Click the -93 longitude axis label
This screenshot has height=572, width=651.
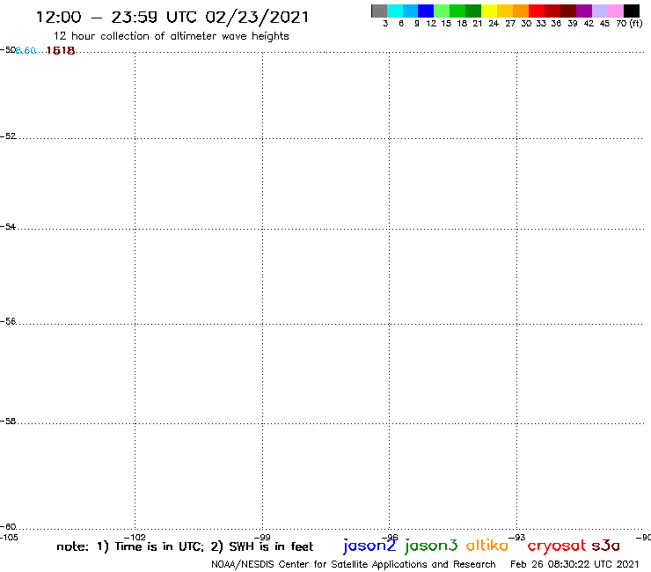click(x=517, y=538)
